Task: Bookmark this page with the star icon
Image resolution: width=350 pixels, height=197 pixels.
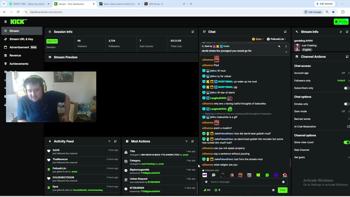Action: click(333, 12)
